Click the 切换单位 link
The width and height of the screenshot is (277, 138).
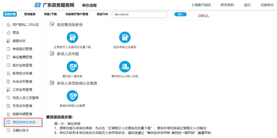tap(267, 5)
